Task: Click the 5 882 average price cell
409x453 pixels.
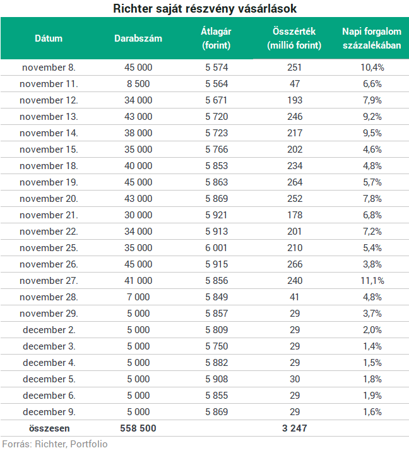Action: tap(216, 363)
